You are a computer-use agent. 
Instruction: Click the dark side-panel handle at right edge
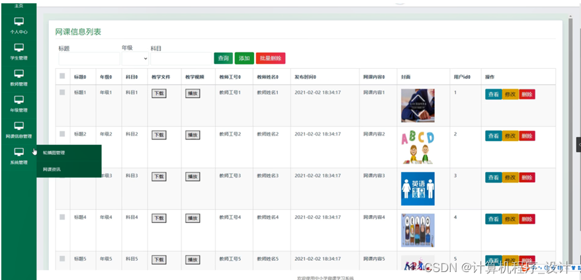[x=578, y=145]
